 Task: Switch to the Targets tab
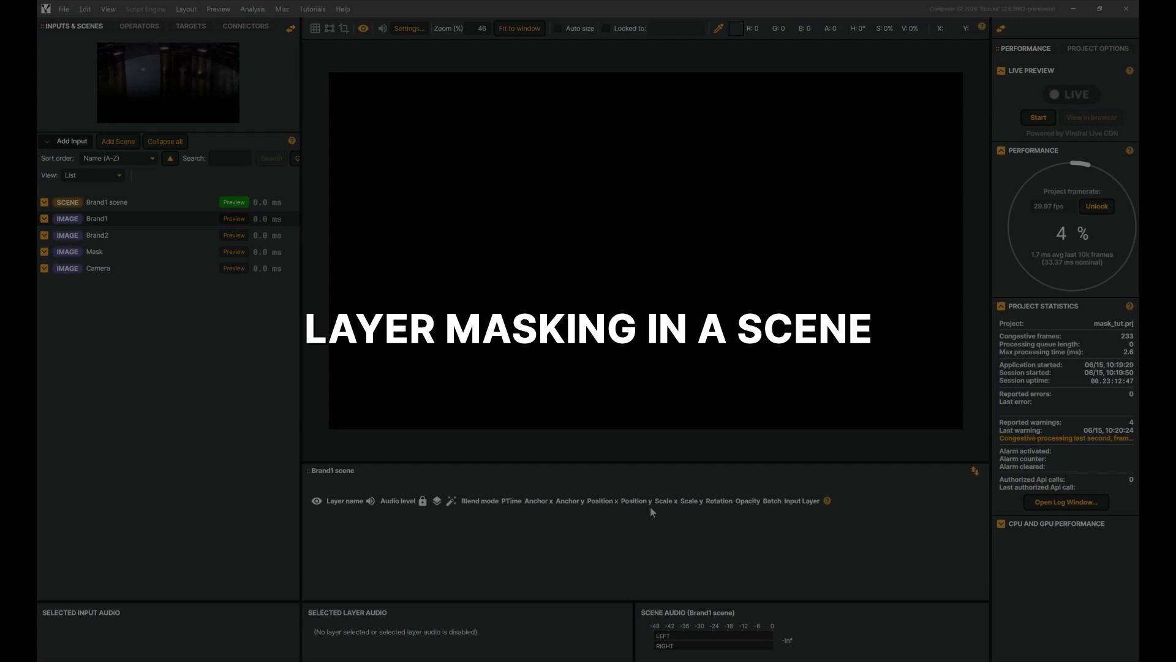tap(190, 26)
